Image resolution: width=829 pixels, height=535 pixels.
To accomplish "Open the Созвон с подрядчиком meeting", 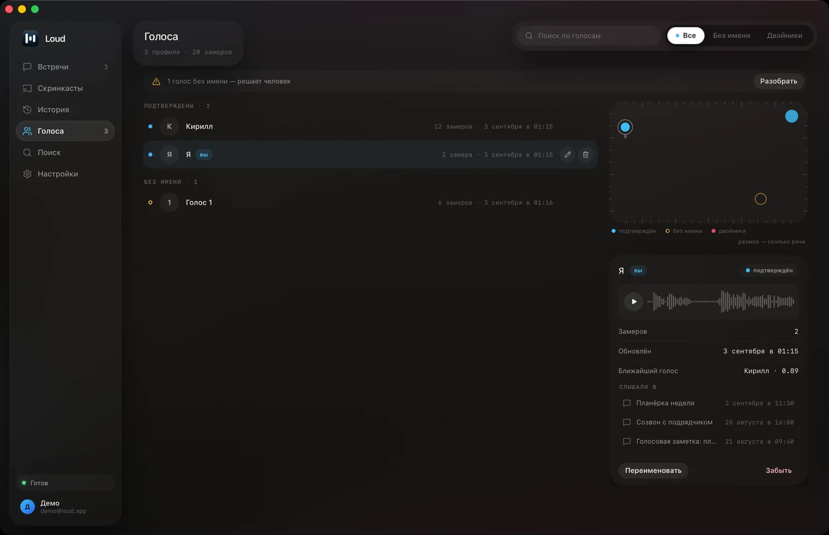I will tap(708, 423).
